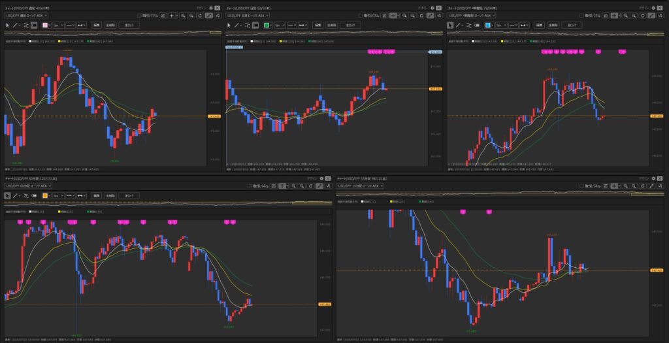This screenshot has width=669, height=343.
Task: Enable crosshair cursor in daily chart
Action: click(x=394, y=16)
